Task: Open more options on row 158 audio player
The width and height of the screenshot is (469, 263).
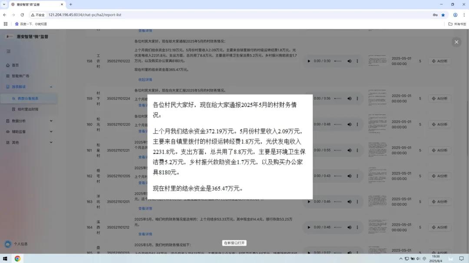Action: point(357,61)
